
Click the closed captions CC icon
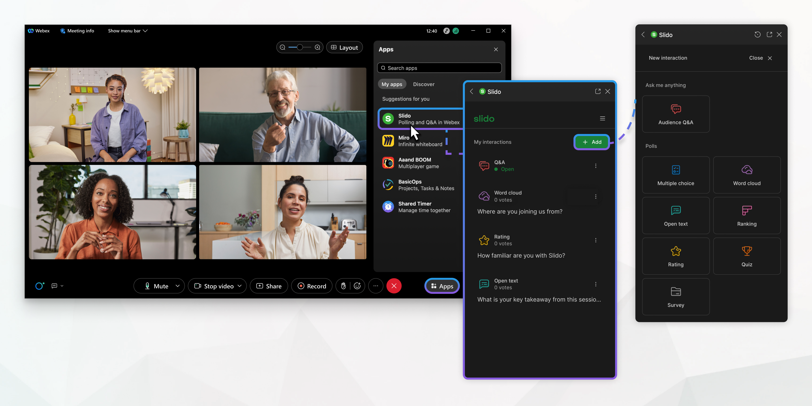point(54,286)
